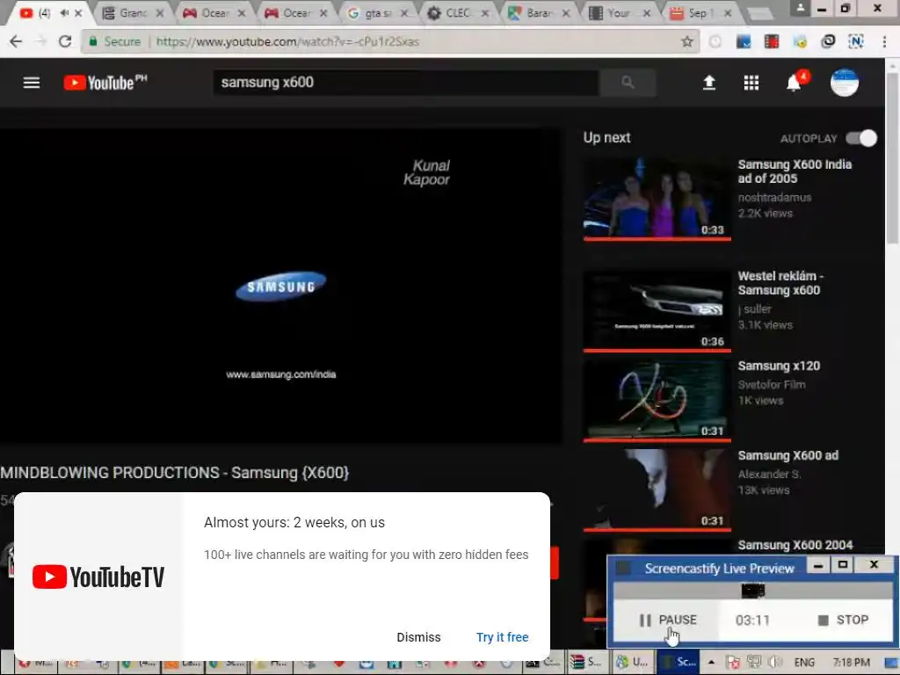Screen dimensions: 900x675
Task: Switch to the Your browser tab
Action: pyautogui.click(x=621, y=12)
